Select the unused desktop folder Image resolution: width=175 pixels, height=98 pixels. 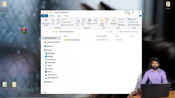(168, 5)
